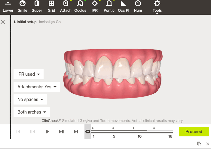Image resolution: width=211 pixels, height=149 pixels.
Task: Toggle Pontic display
Action: click(109, 7)
